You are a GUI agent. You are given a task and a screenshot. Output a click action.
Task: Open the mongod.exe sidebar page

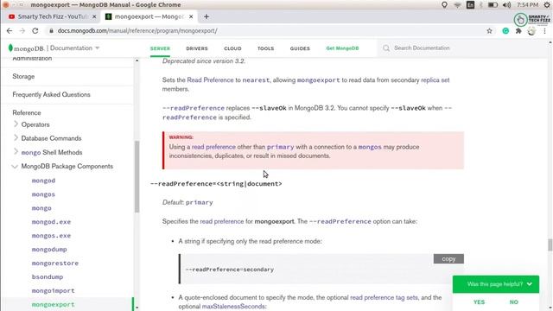tap(51, 222)
